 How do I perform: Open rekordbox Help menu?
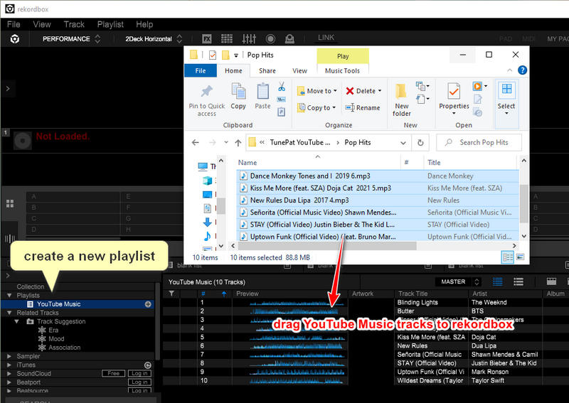(144, 24)
